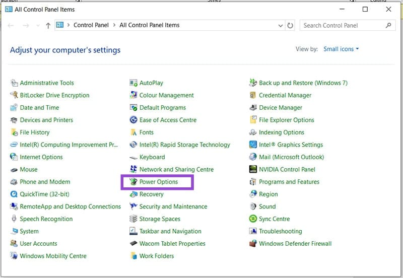Click the Search Control Panel field

pos(342,25)
